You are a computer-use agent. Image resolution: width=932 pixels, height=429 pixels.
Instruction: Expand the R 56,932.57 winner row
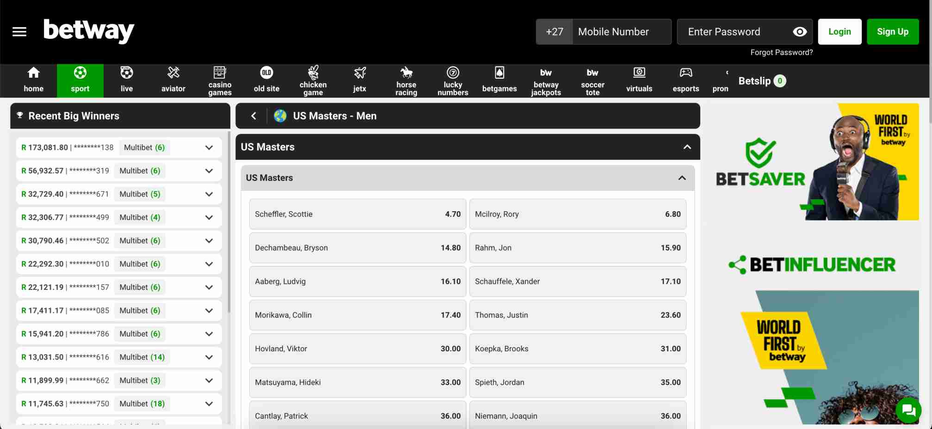coord(209,171)
